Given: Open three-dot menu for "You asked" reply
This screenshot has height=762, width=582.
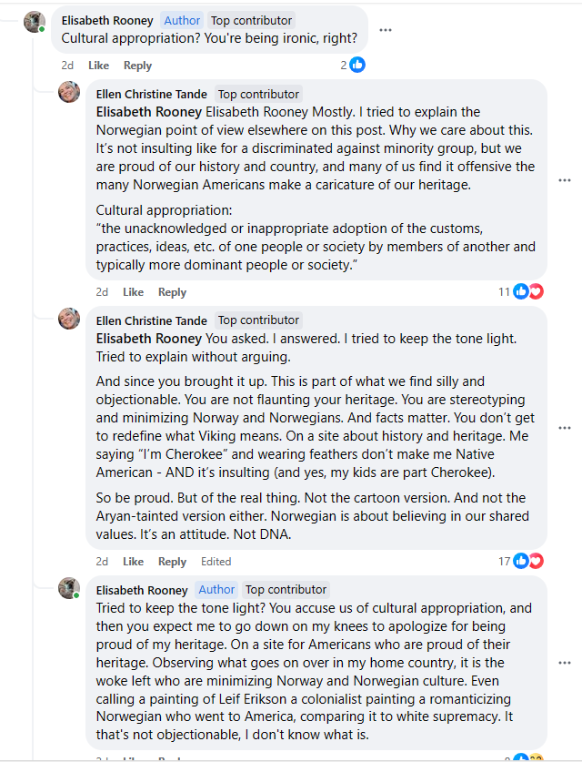Looking at the screenshot, I should [x=565, y=427].
